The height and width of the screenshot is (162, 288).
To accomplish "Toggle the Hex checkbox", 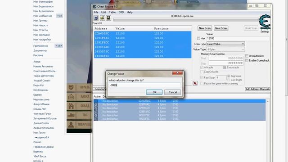I will pos(198,38).
